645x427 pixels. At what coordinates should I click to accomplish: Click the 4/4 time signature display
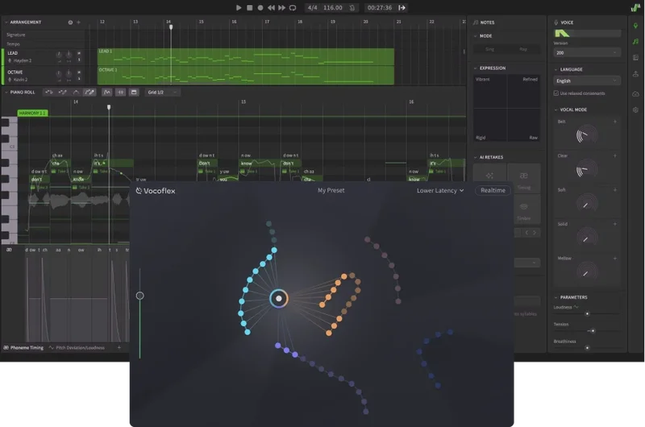point(313,7)
